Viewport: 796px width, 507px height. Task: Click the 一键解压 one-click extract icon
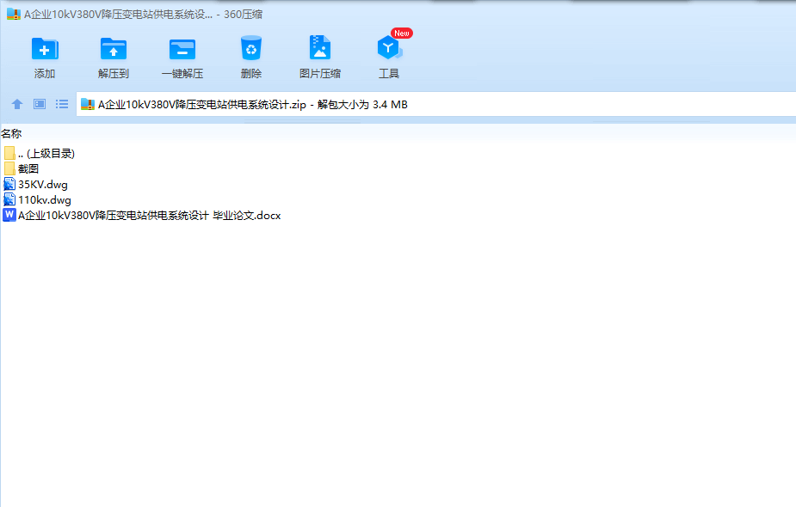(182, 49)
